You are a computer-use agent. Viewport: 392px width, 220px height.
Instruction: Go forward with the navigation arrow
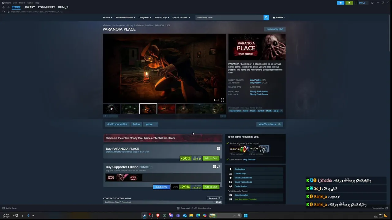click(x=8, y=7)
